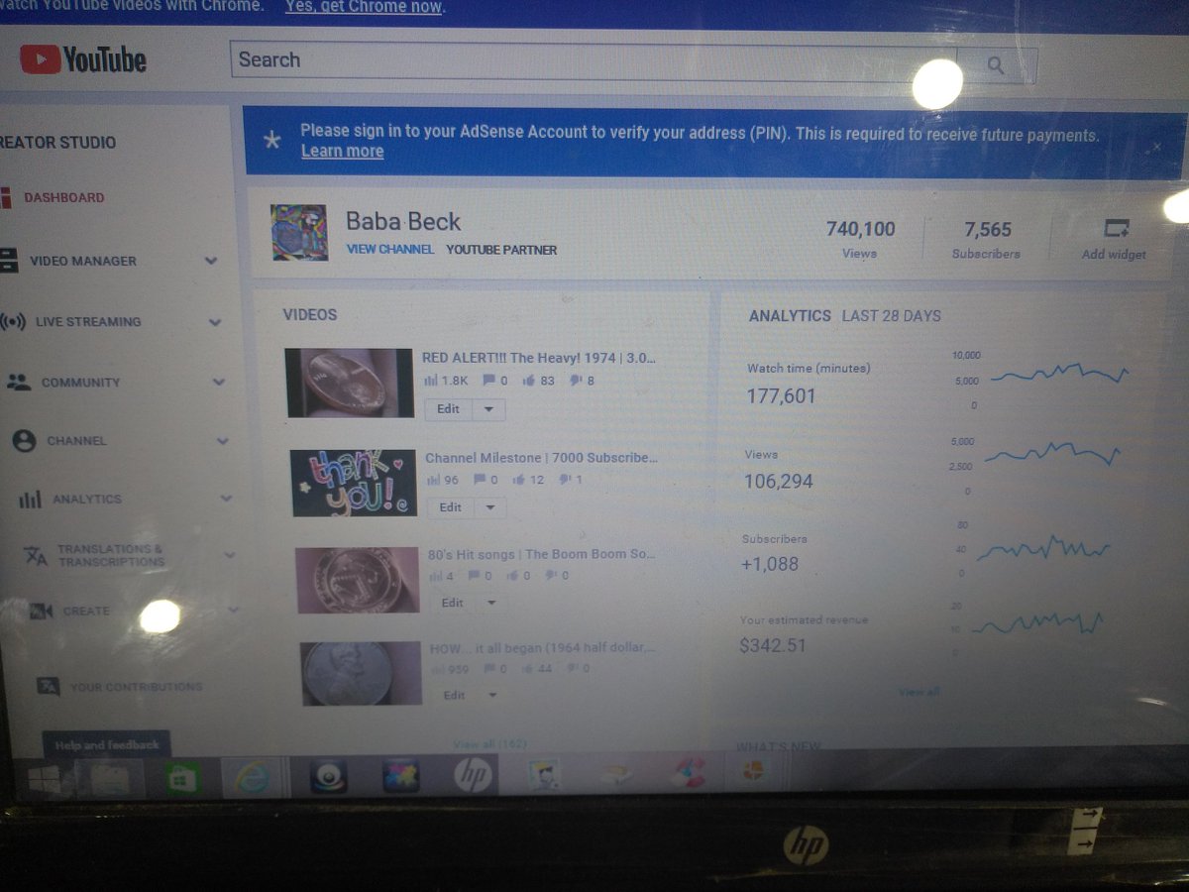Screen dimensions: 1189x892
Task: Focus the YouTube search field
Action: tap(594, 61)
